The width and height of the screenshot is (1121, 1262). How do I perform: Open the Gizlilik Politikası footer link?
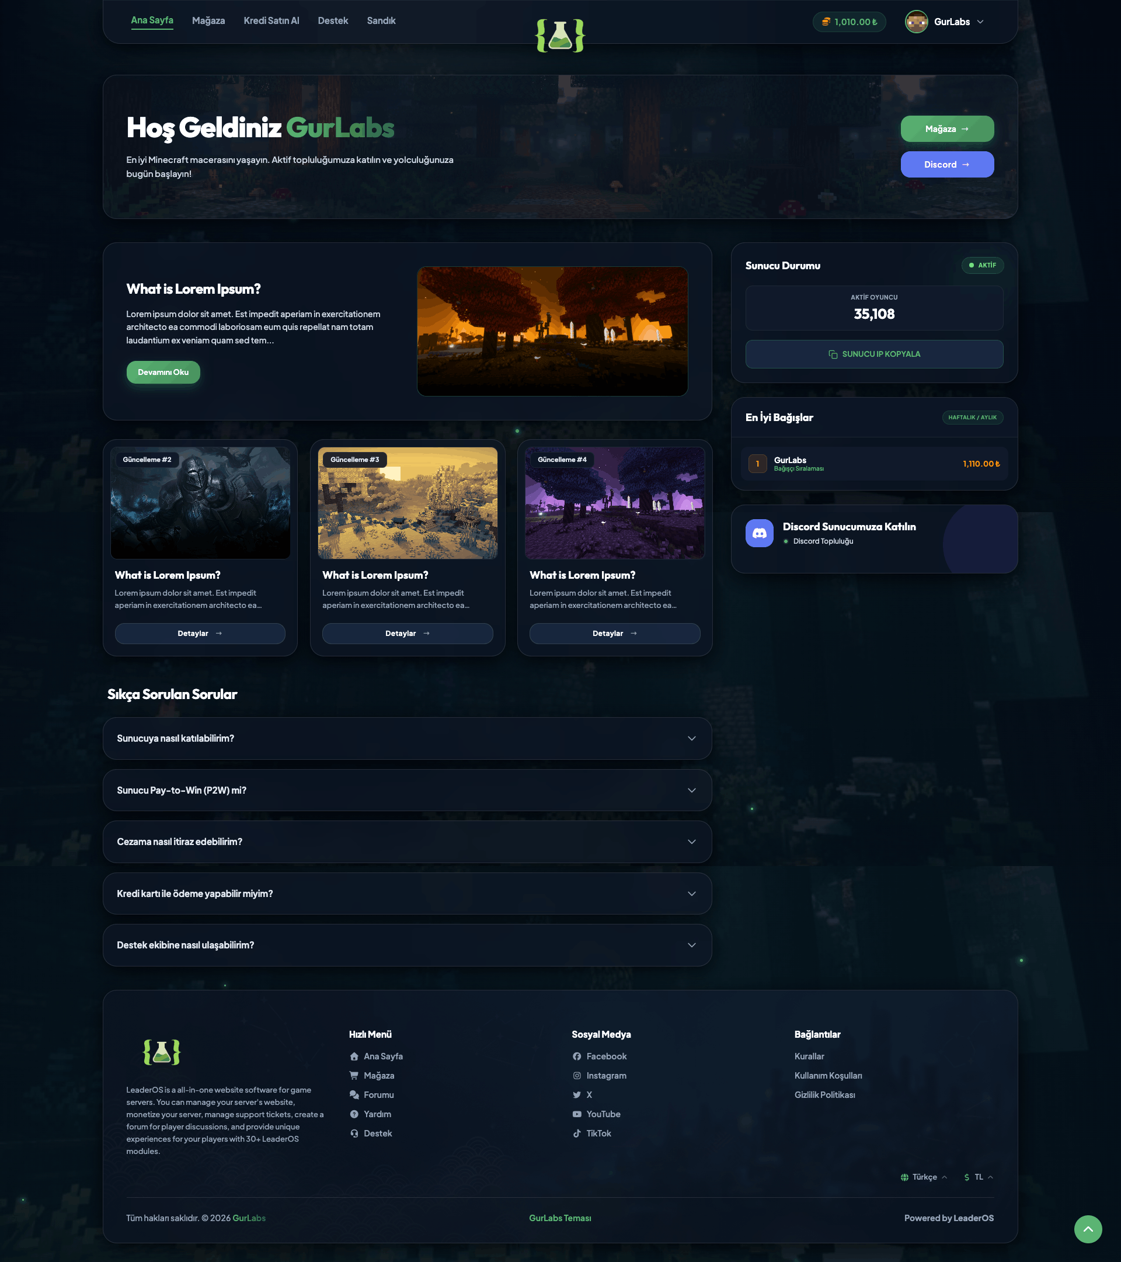pyautogui.click(x=825, y=1094)
